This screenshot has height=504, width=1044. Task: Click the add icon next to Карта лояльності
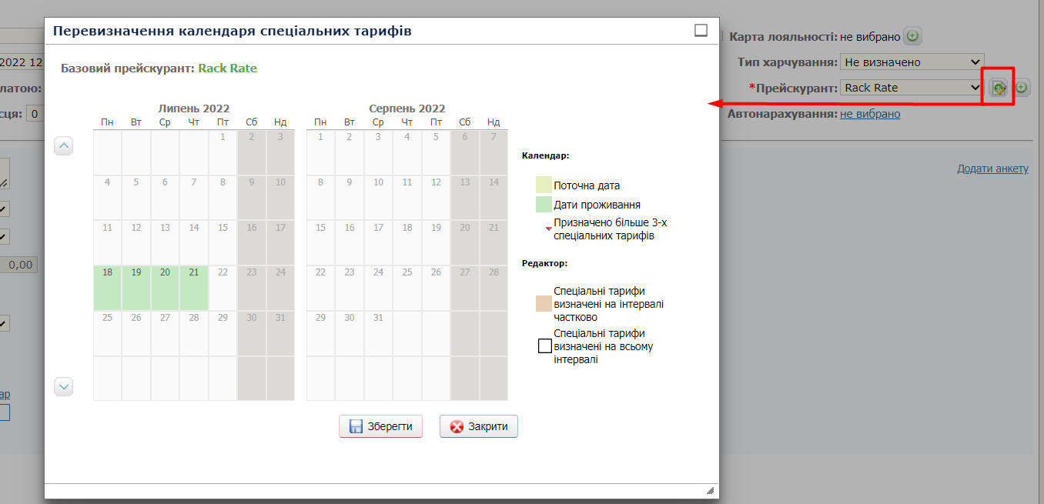click(912, 36)
